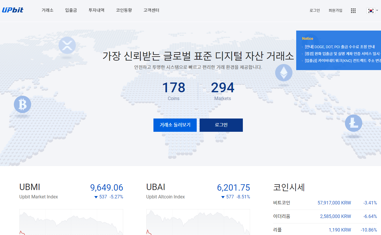
Task: Open the 입출금 menu
Action: (x=71, y=10)
